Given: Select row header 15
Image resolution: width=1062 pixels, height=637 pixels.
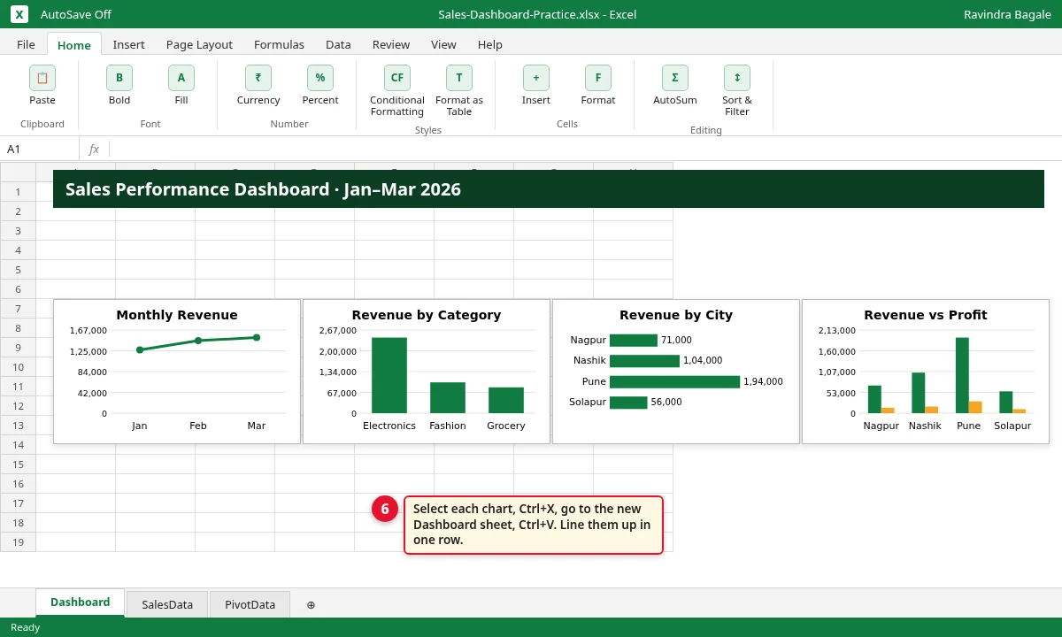Looking at the screenshot, I should pos(18,464).
